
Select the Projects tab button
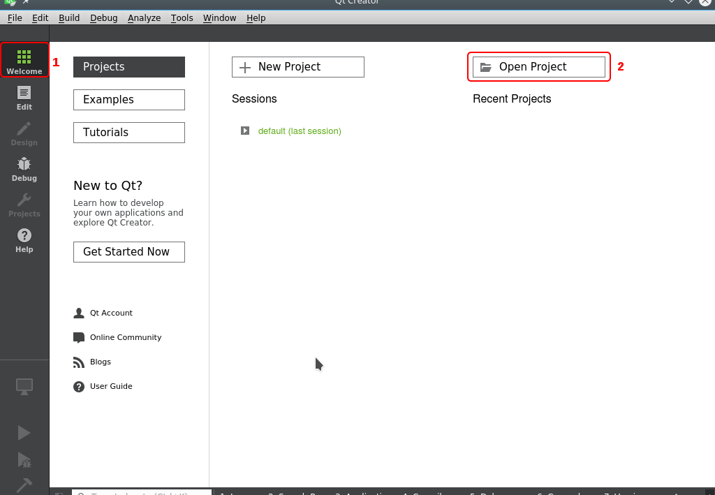click(129, 67)
